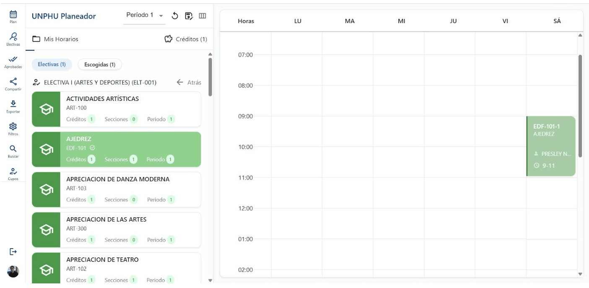Click the ELECTIVA I (ARTES Y DEPORTES) heading

pyautogui.click(x=100, y=82)
